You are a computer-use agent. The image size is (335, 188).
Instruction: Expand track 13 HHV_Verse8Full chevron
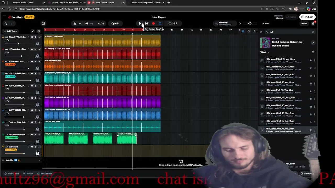(40, 134)
